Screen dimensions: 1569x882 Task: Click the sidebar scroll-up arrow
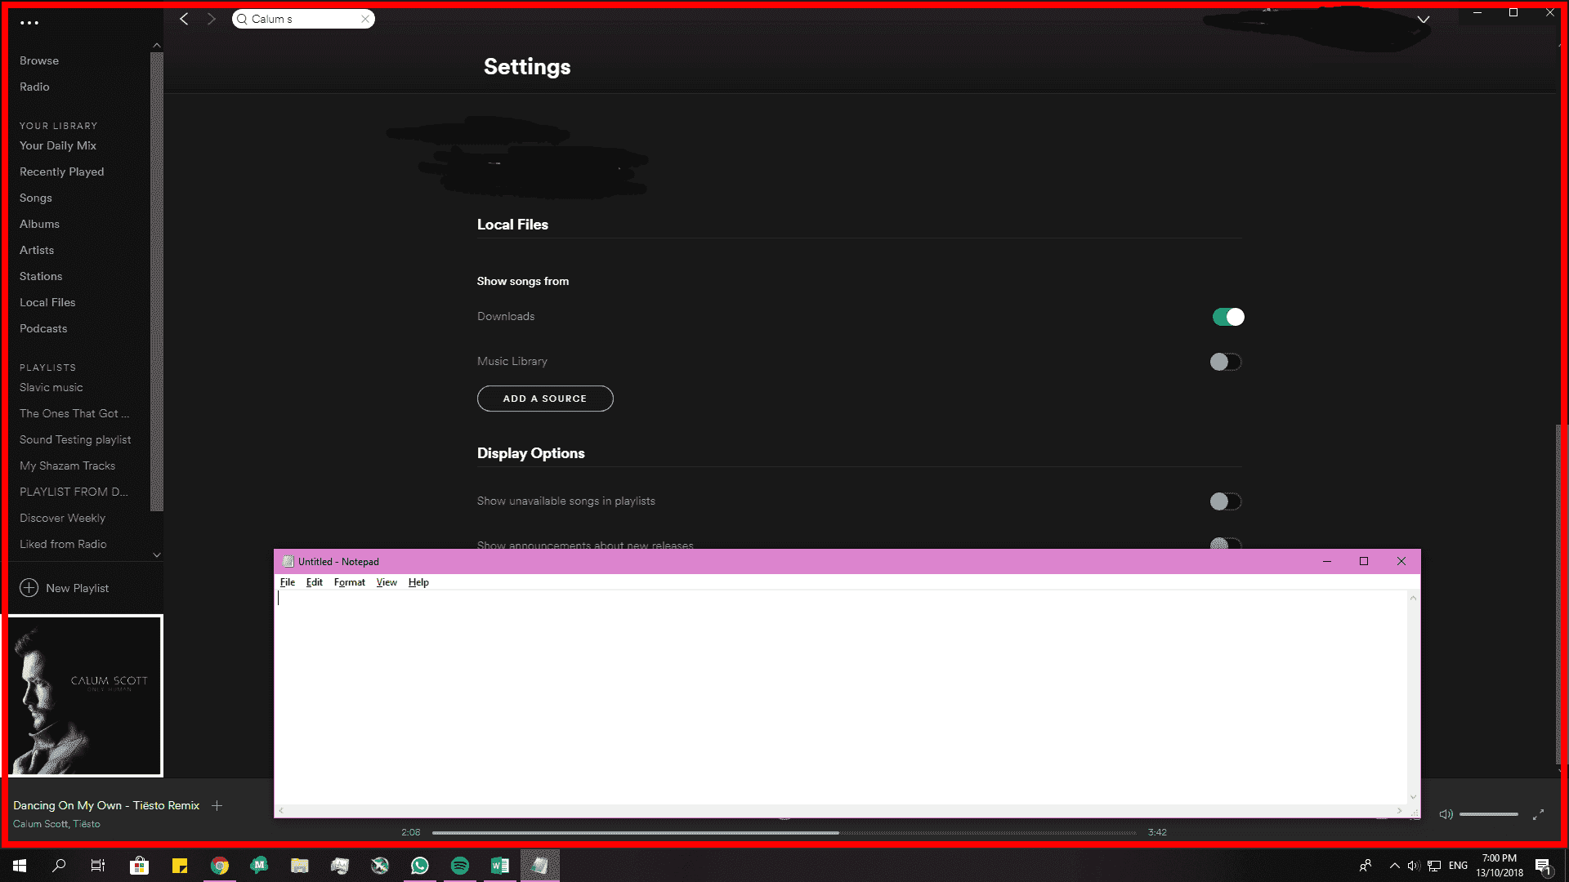pos(157,46)
